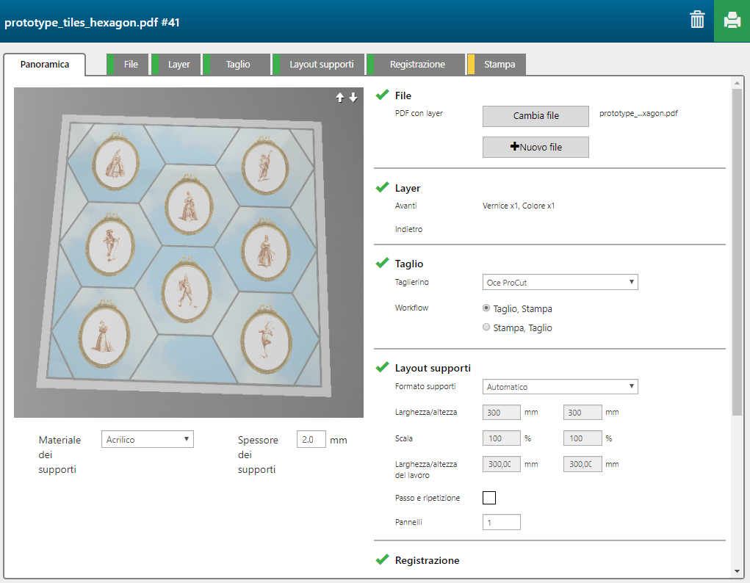Click second Larghezza/altezza del lavoro field
The image size is (750, 583).
583,464
